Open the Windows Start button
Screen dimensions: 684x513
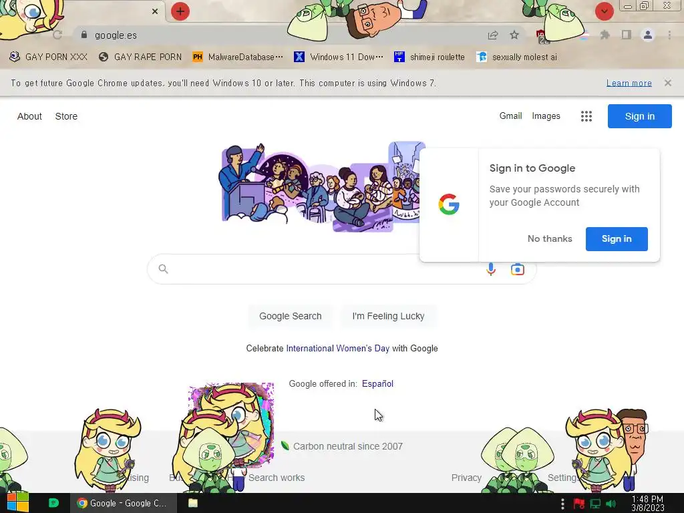click(17, 503)
